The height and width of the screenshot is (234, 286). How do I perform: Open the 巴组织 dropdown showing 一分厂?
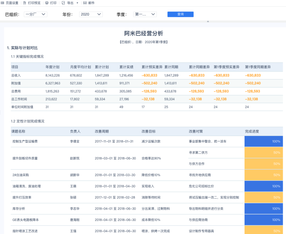coord(36,14)
